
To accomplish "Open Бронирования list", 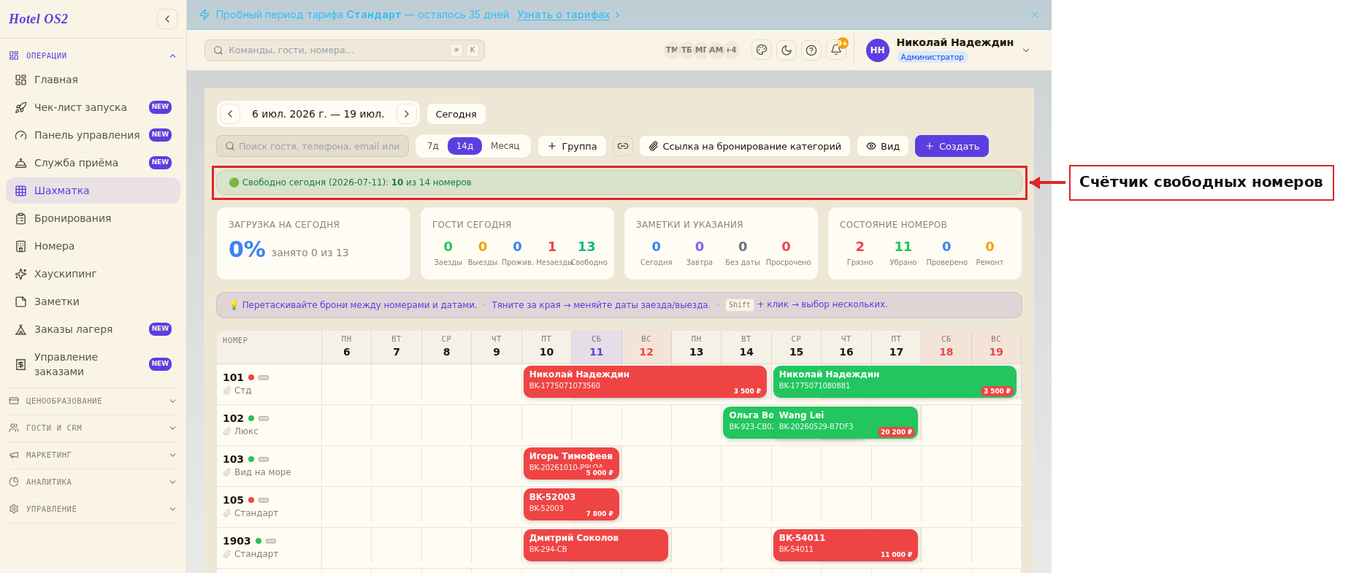I will point(93,218).
